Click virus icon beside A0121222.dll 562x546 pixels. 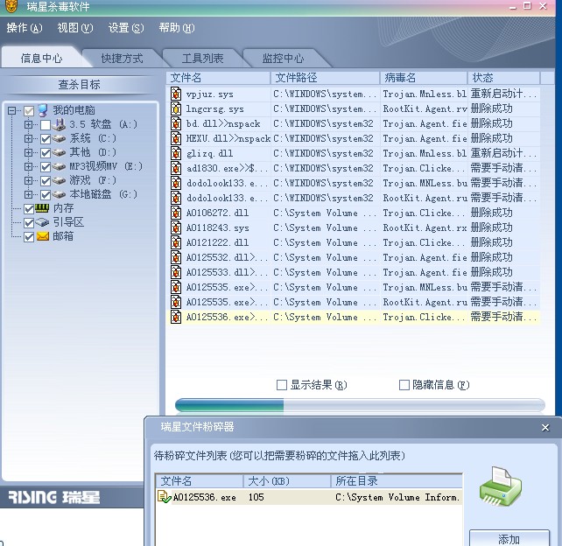click(176, 242)
